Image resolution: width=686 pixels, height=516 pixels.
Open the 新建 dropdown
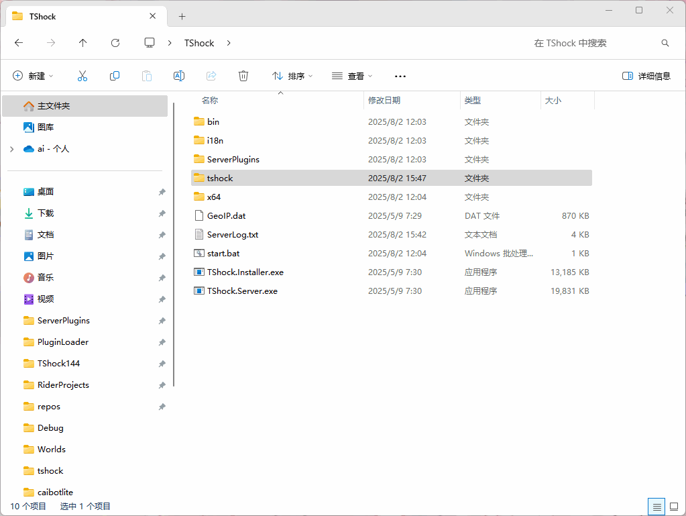[x=34, y=76]
